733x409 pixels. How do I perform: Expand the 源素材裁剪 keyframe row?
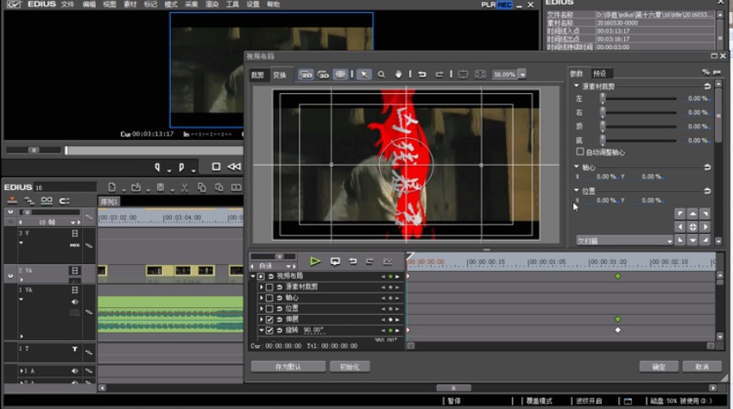[262, 286]
